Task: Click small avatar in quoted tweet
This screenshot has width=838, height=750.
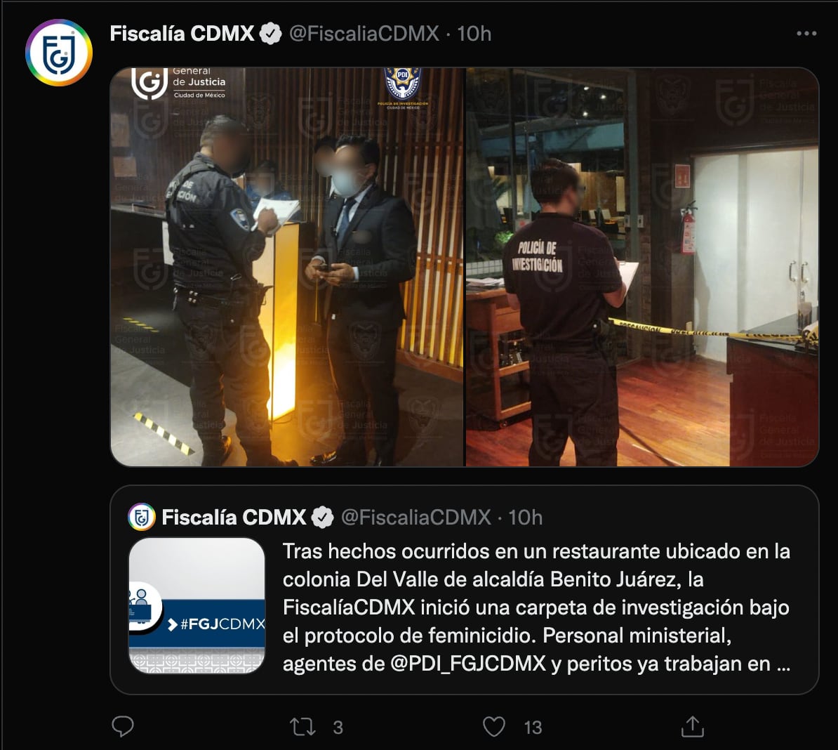Action: click(x=142, y=517)
